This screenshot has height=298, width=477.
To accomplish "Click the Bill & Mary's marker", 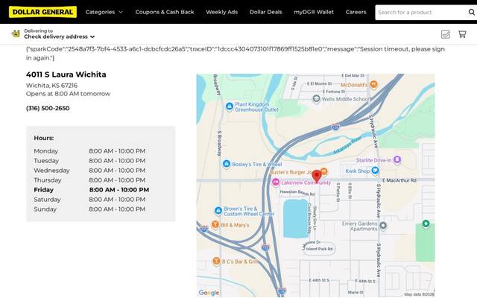I will pyautogui.click(x=215, y=225).
